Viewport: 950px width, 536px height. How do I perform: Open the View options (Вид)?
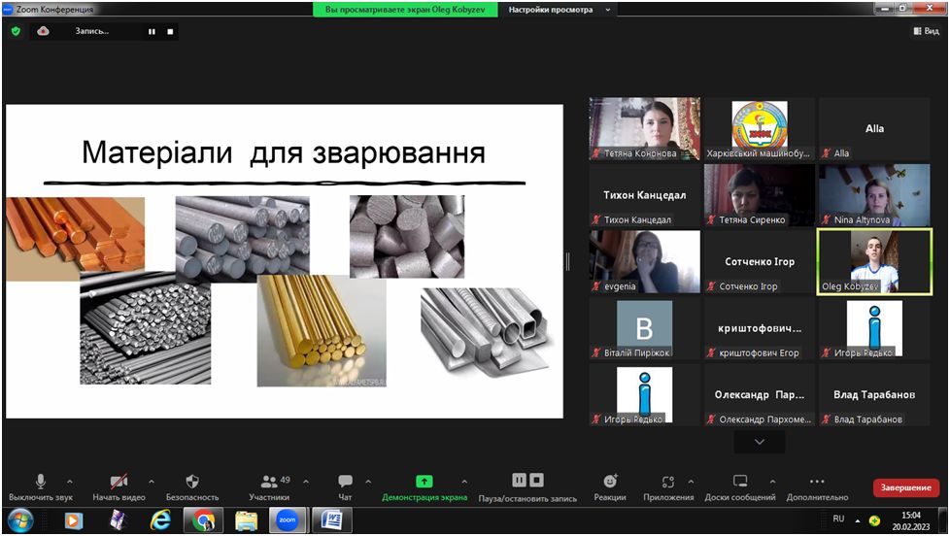point(926,31)
